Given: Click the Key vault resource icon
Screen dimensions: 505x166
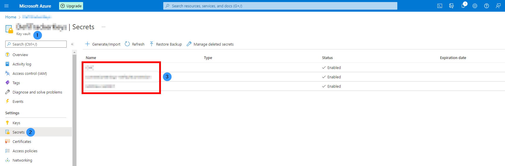Looking at the screenshot, I should pyautogui.click(x=9, y=29).
